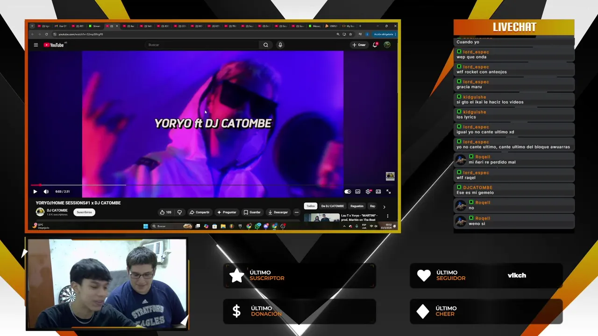The image size is (598, 336).
Task: Toggle YouTube autoplay switch
Action: [x=348, y=191]
